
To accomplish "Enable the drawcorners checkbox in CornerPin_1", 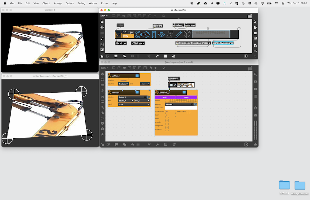I will point(188,111).
